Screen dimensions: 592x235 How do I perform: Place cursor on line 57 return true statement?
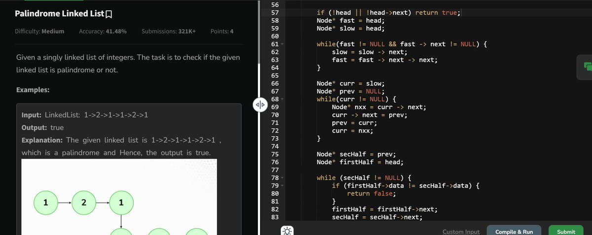438,13
